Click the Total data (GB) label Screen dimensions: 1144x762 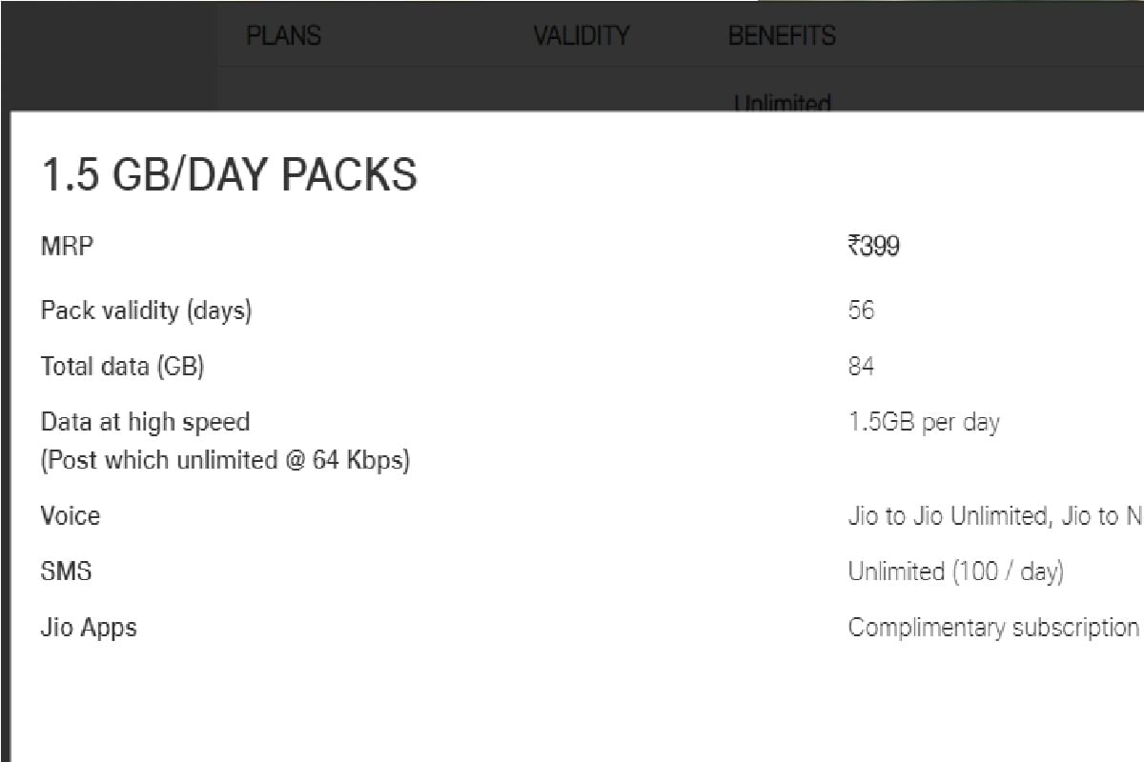(x=122, y=367)
